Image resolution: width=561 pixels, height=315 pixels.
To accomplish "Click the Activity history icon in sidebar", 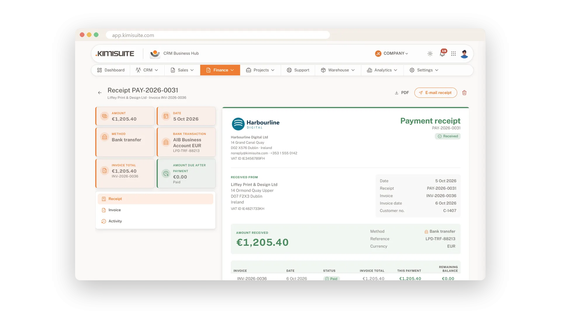I will [104, 221].
